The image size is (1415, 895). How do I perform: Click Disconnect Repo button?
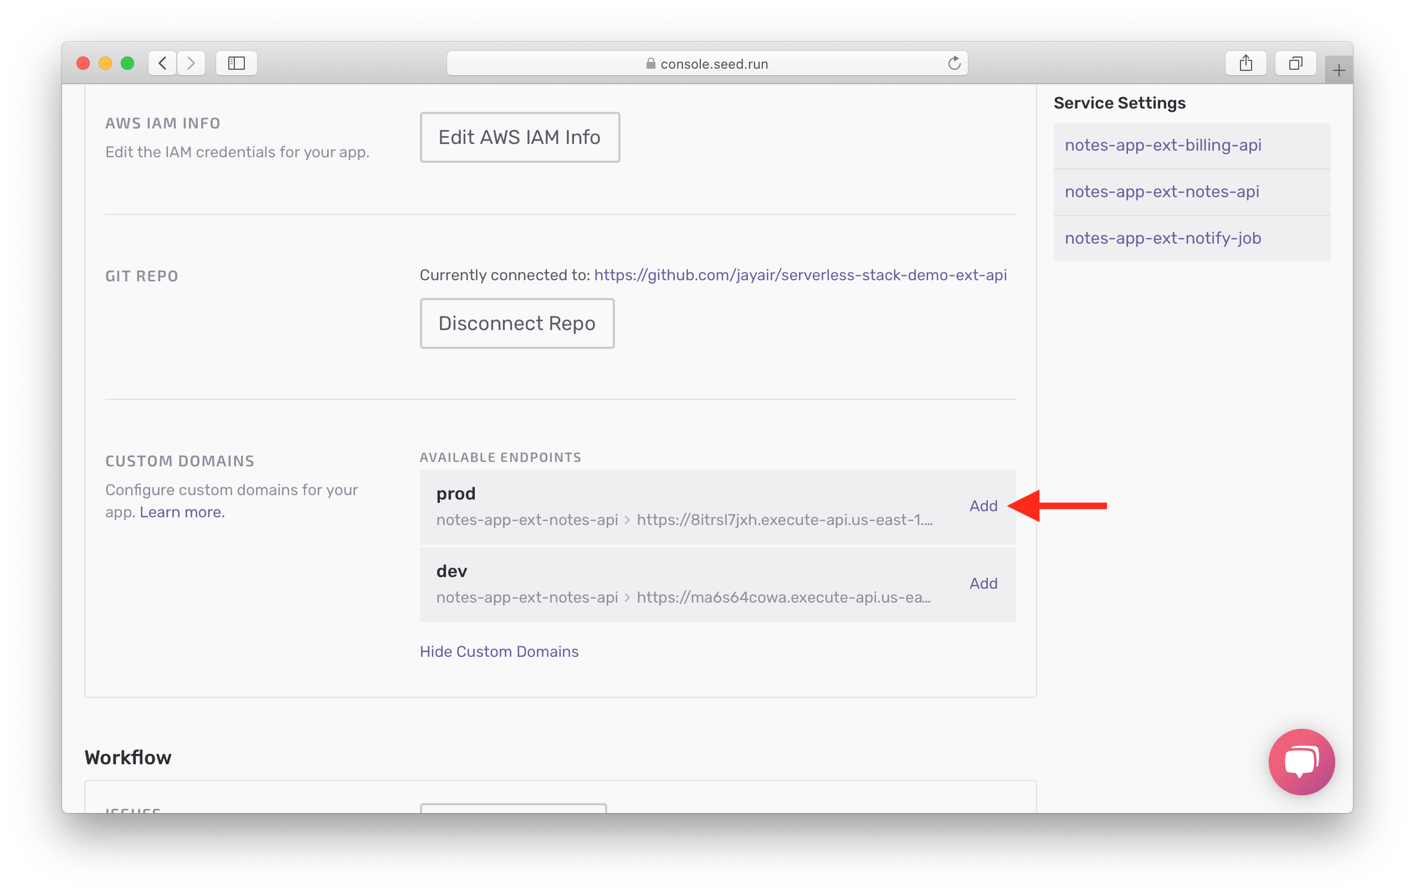(x=516, y=323)
